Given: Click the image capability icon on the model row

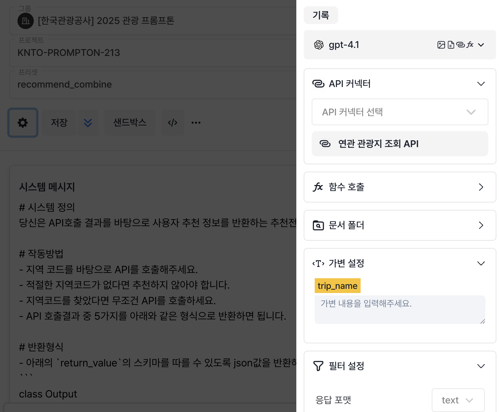Looking at the screenshot, I should [x=441, y=45].
